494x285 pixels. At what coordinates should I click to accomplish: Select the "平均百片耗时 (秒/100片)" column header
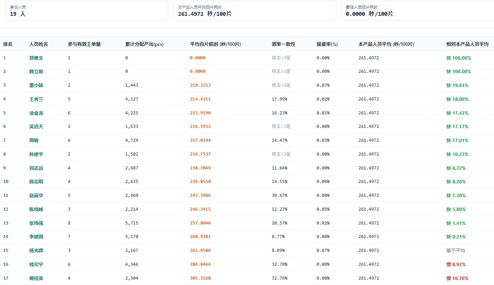coord(216,44)
